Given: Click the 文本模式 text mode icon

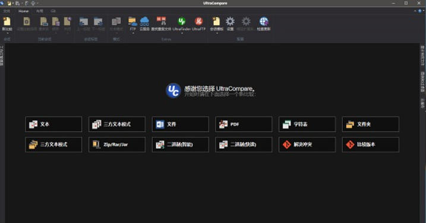Looking at the screenshot, I should pyautogui.click(x=116, y=21).
